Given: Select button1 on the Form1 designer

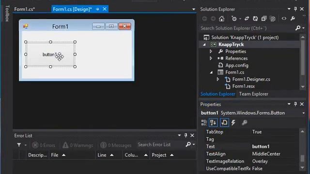Looking at the screenshot, I should click(x=50, y=55).
